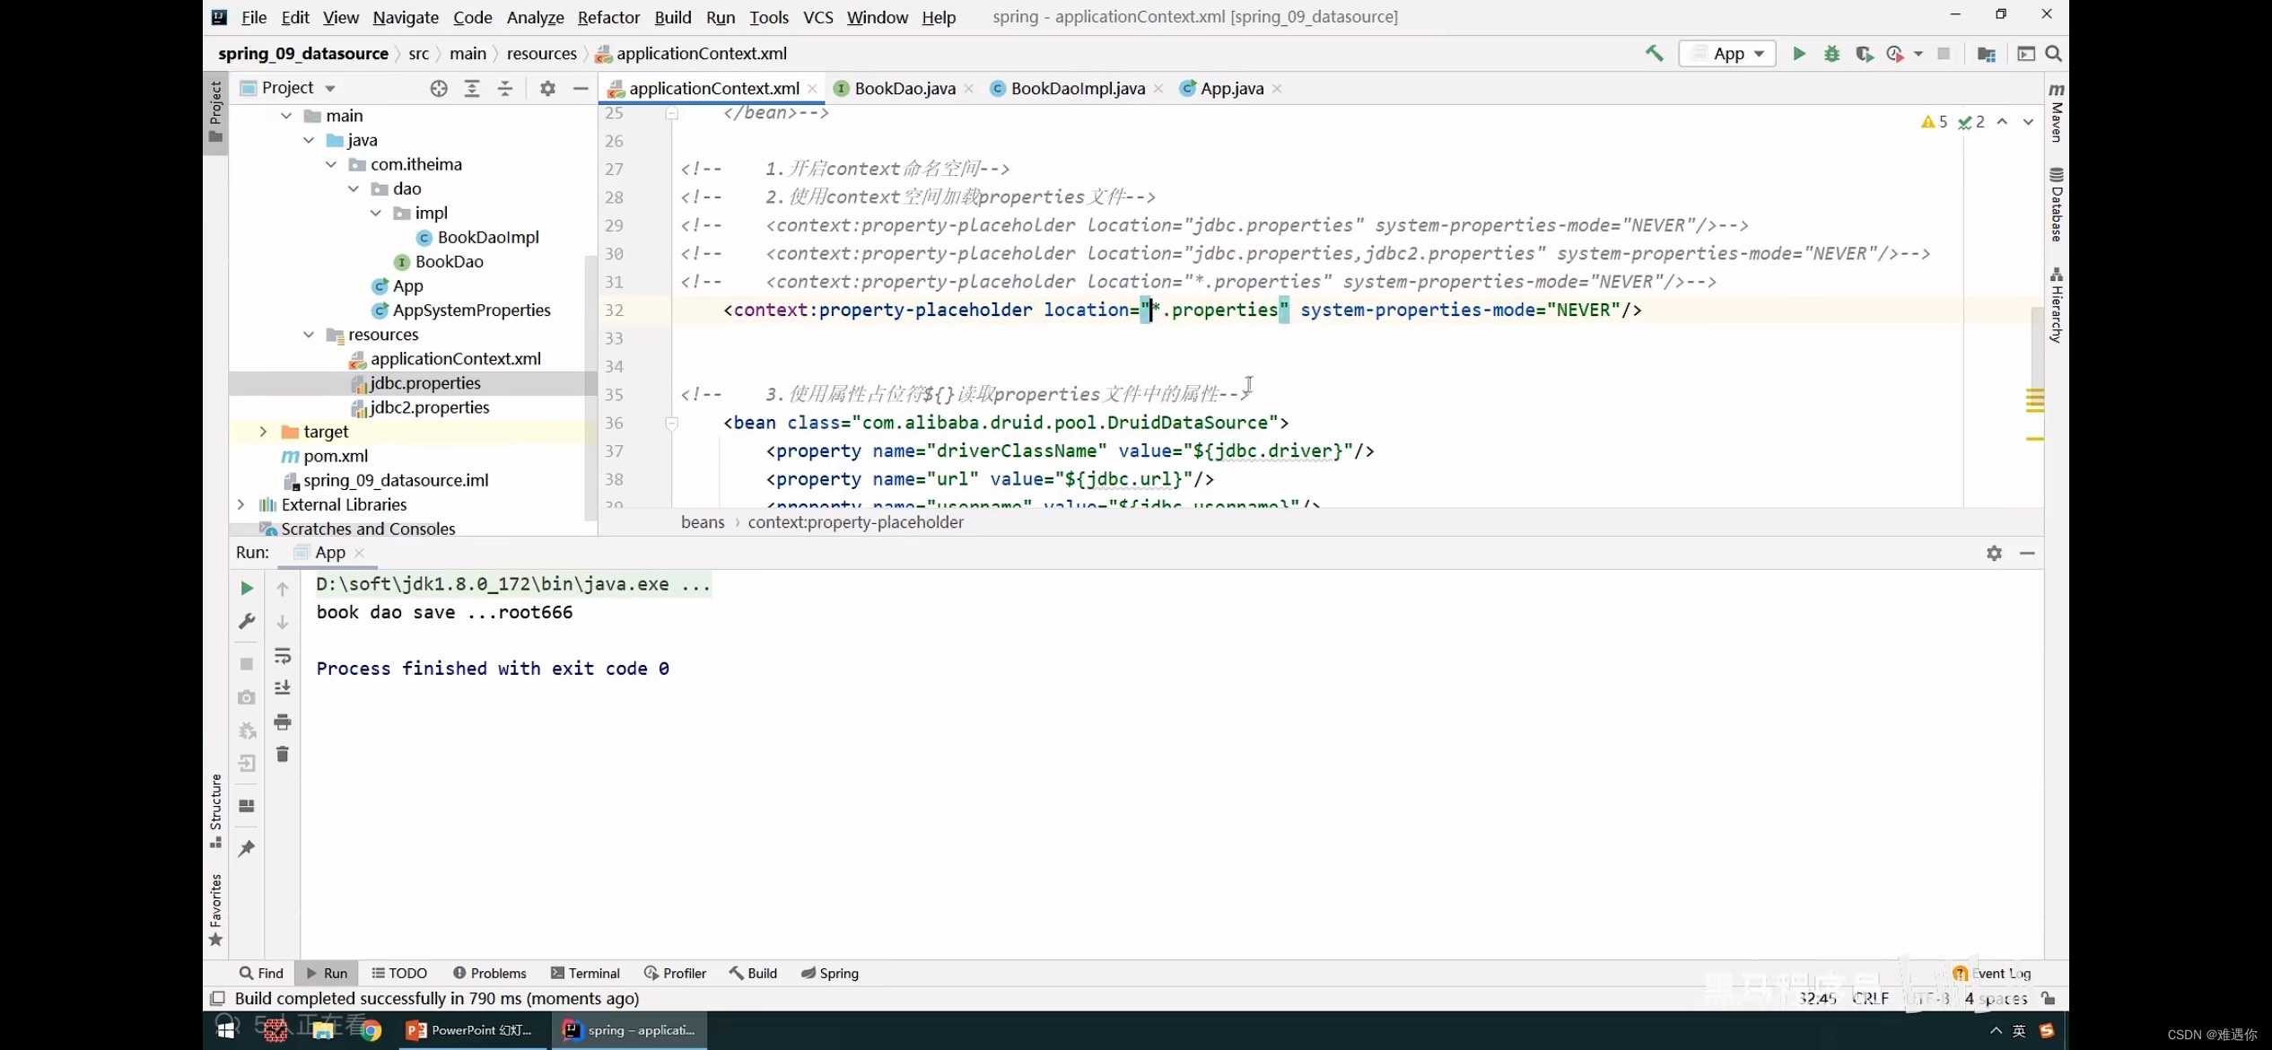The image size is (2272, 1050).
Task: Hide the Run panel with the minus icon
Action: pos(2027,553)
